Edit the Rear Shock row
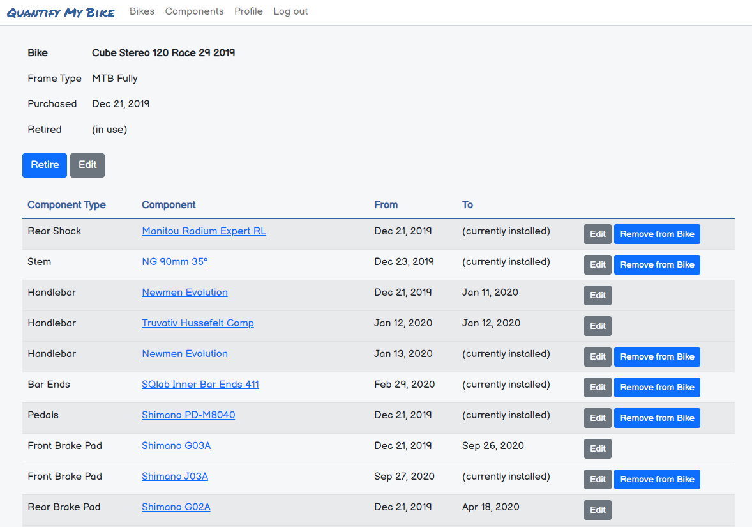This screenshot has height=527, width=752. pyautogui.click(x=598, y=234)
